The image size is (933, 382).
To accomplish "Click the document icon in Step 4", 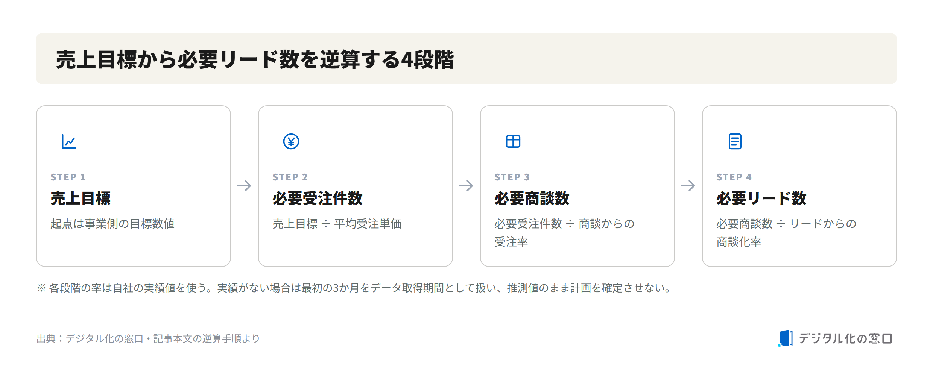I will pos(735,141).
